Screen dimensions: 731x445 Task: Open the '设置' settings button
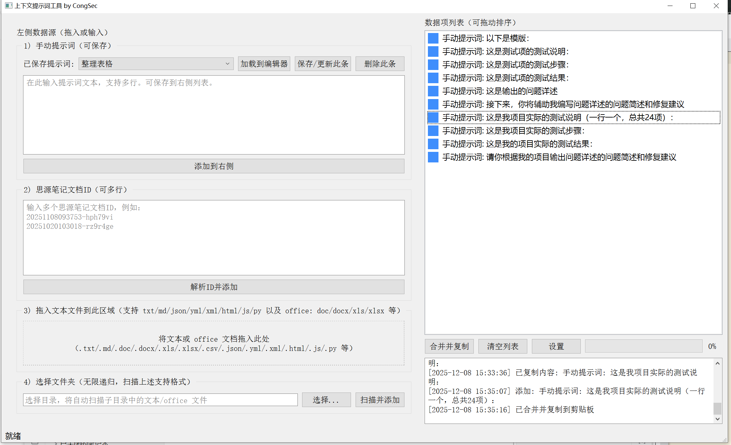(556, 346)
